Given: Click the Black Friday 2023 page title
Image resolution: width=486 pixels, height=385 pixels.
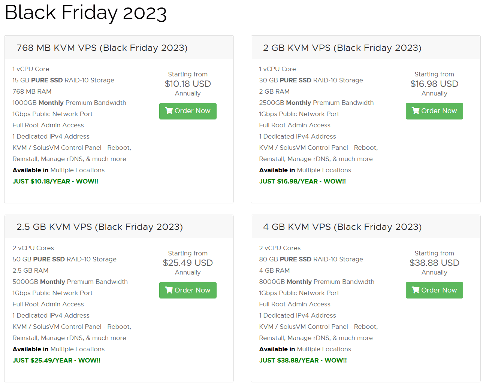Looking at the screenshot, I should click(x=86, y=13).
